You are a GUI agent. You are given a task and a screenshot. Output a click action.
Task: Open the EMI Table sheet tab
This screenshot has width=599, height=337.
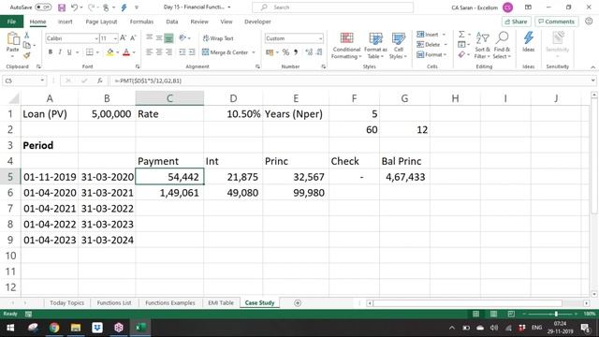tap(221, 302)
